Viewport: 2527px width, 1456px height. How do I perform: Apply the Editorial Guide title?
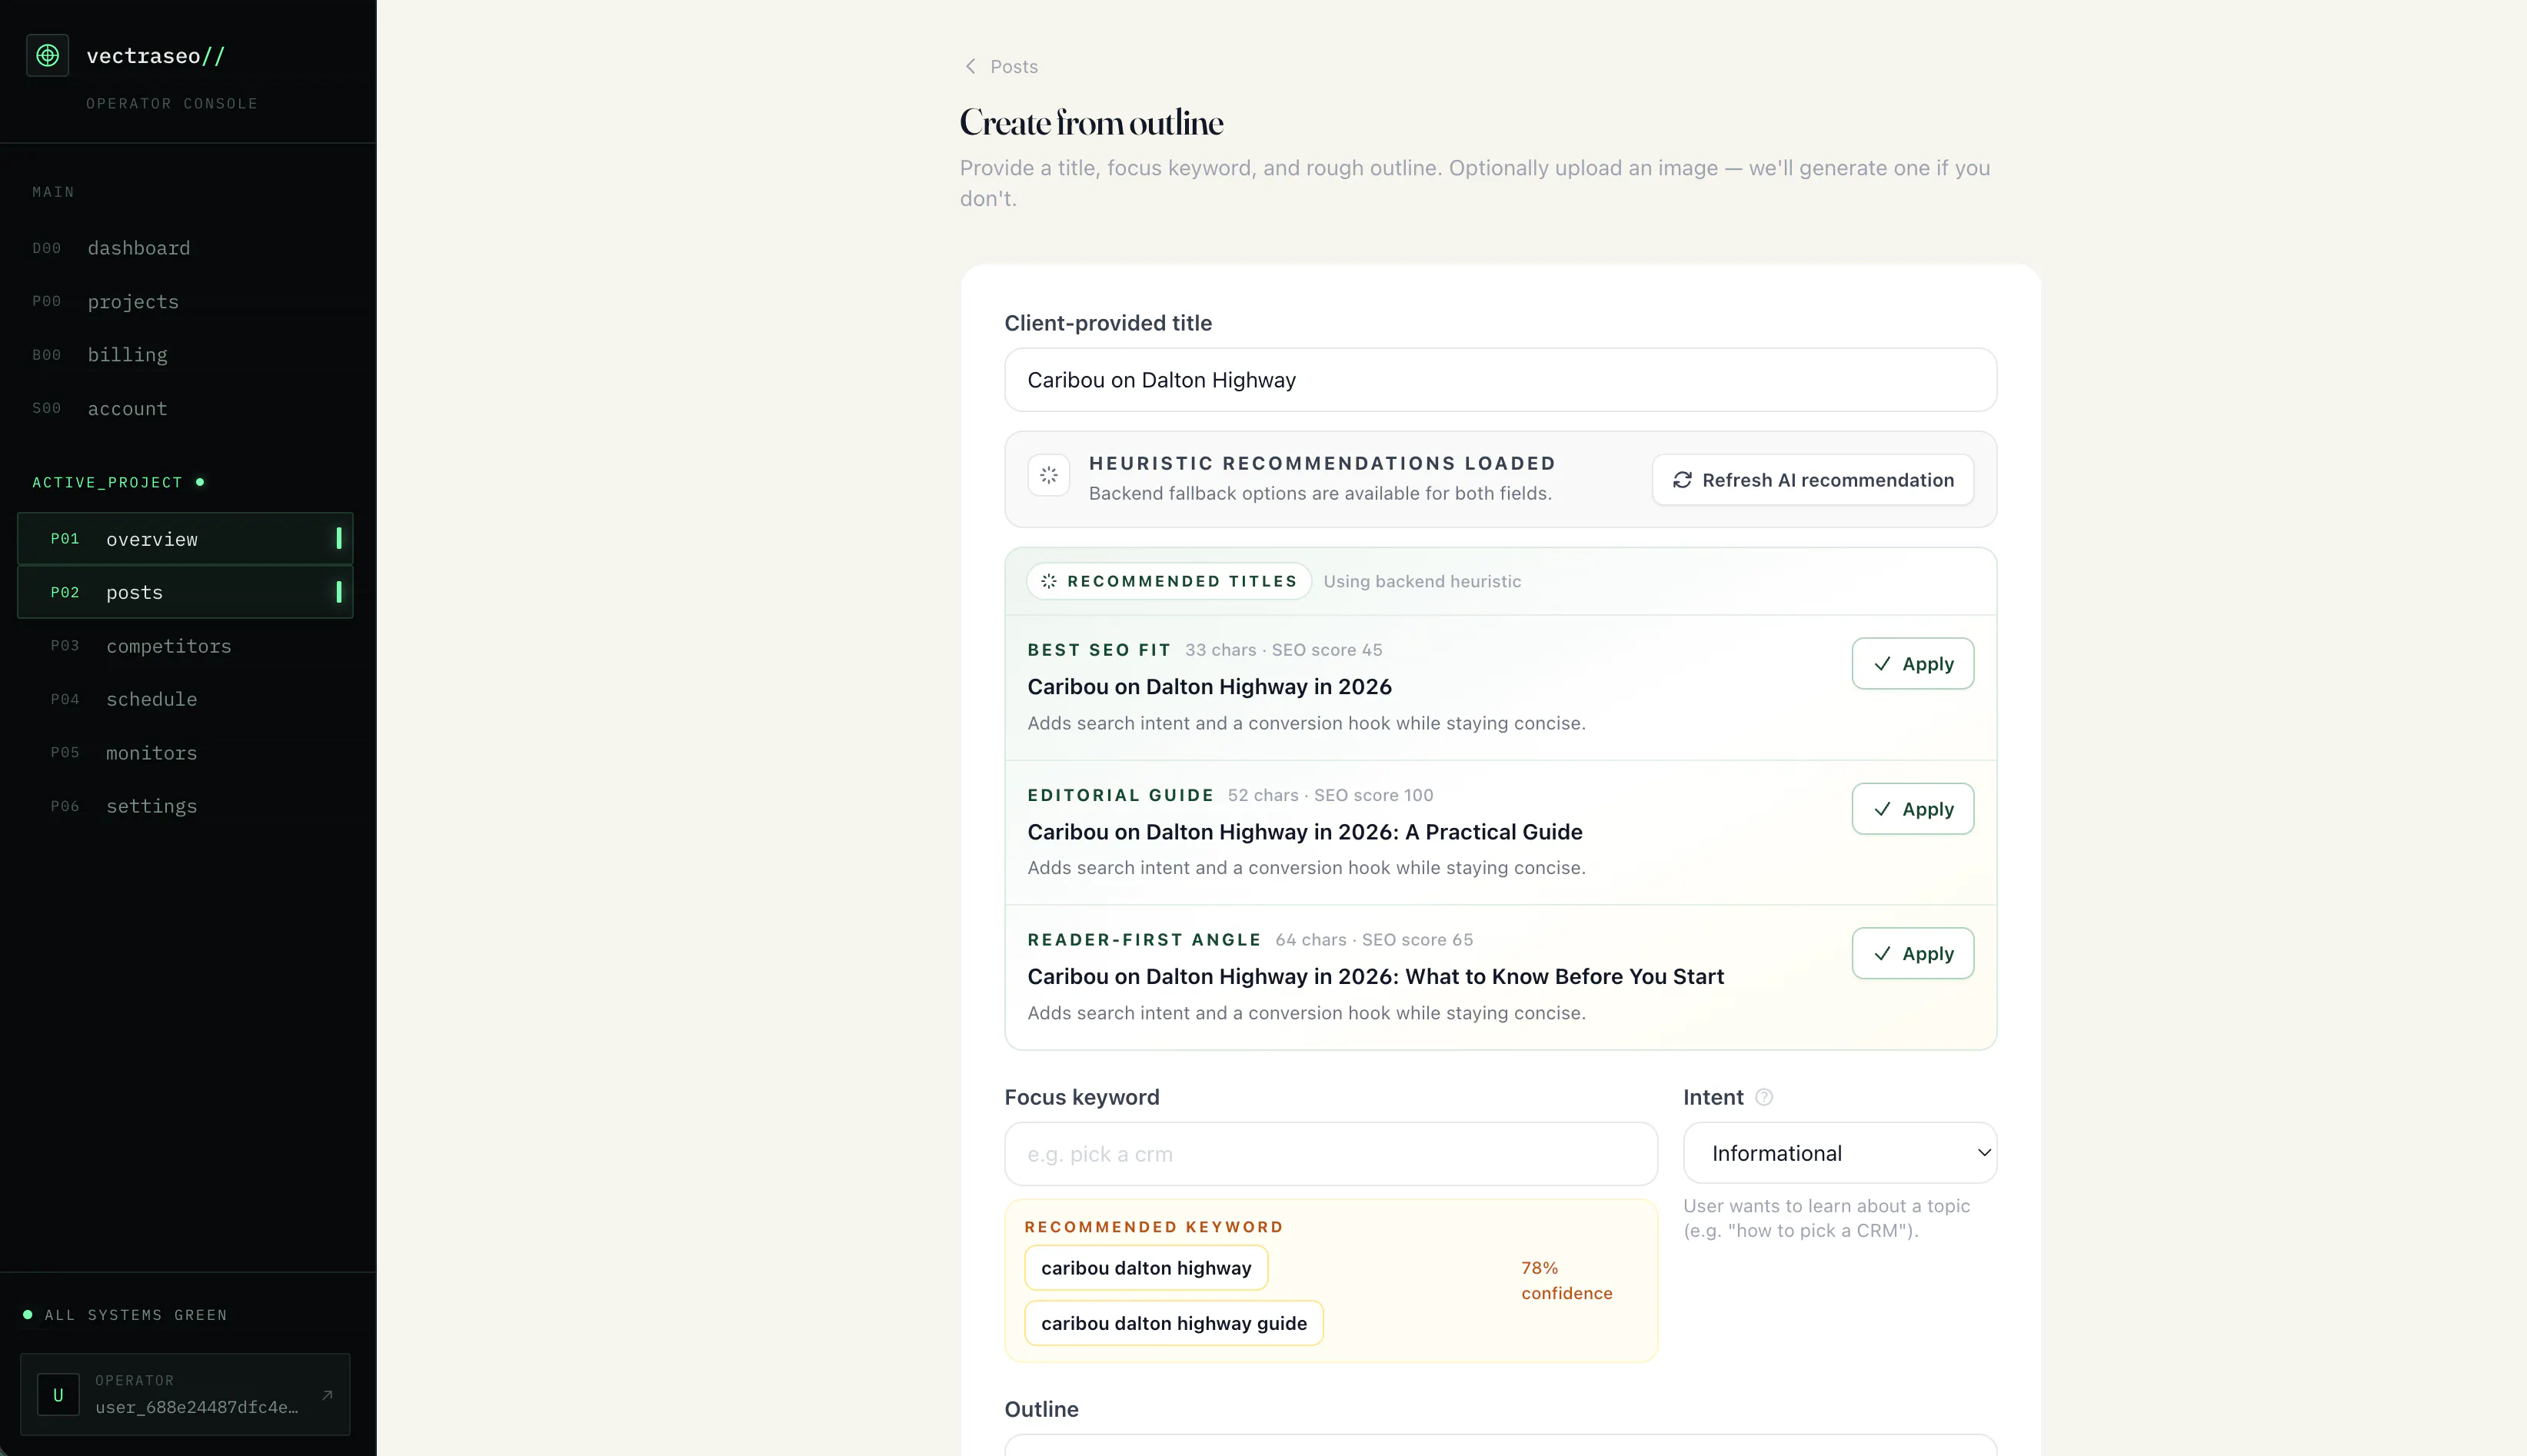point(1912,809)
